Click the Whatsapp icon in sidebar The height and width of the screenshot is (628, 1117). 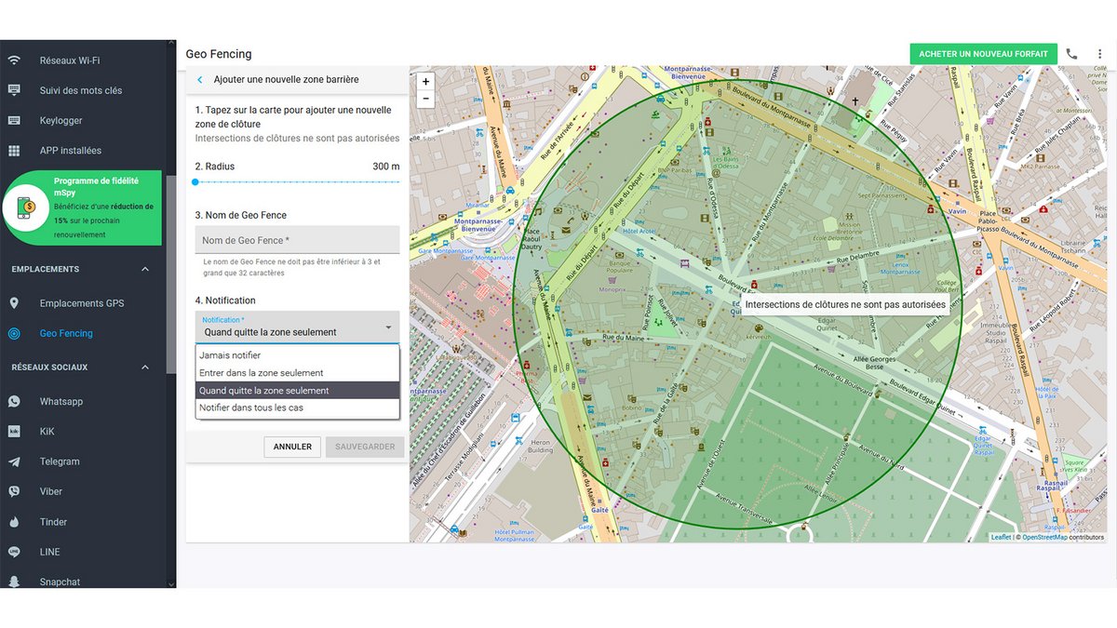14,401
